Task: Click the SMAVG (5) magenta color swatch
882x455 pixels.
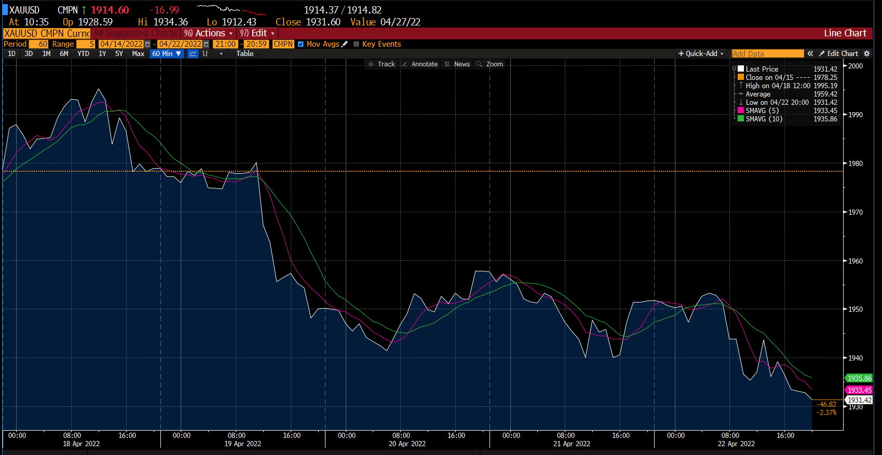Action: [741, 111]
